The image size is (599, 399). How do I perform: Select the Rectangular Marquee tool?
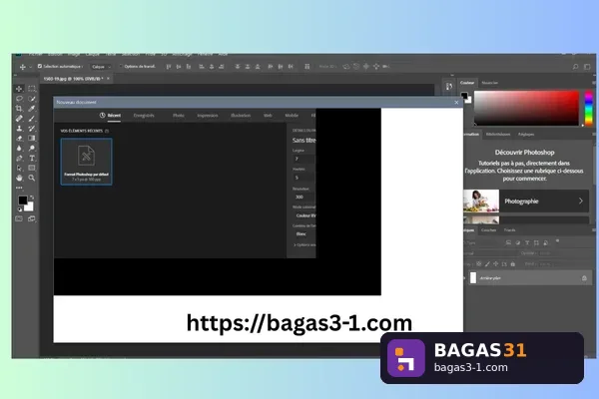32,89
